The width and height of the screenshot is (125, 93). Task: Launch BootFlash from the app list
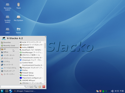pos(32,50)
